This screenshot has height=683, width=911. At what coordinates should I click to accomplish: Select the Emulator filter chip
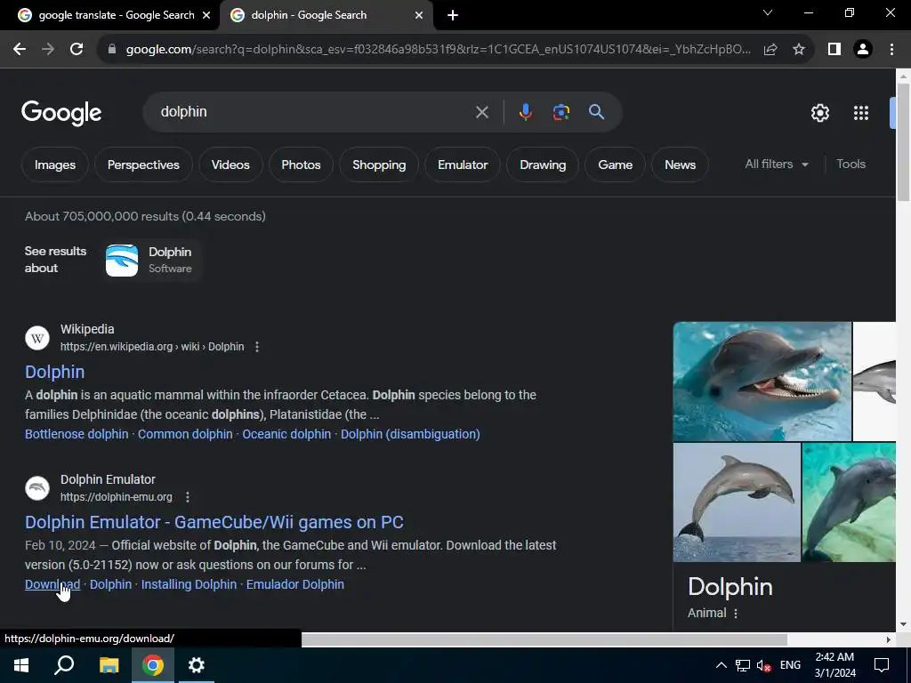click(463, 165)
